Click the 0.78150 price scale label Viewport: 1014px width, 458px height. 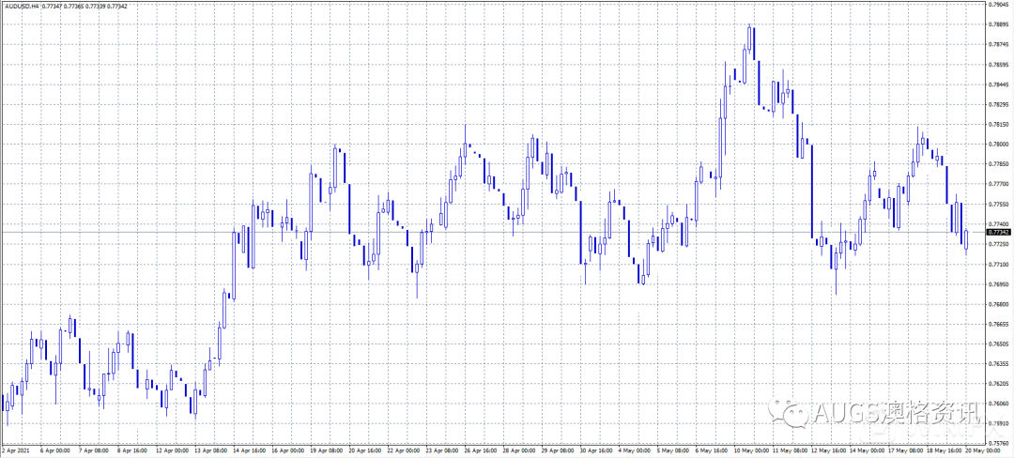click(x=999, y=124)
